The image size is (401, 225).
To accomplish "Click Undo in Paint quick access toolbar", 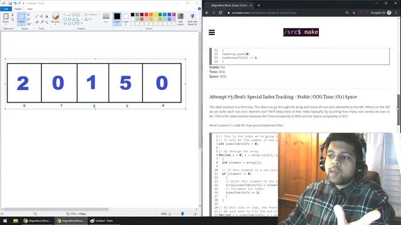I will [15, 3].
